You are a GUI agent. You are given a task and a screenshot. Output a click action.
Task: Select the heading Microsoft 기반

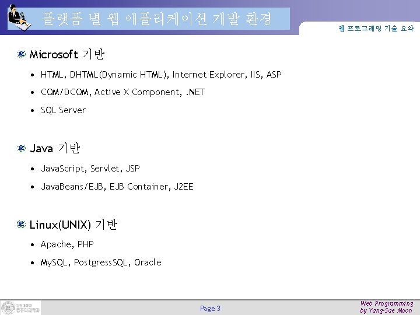[x=67, y=54]
